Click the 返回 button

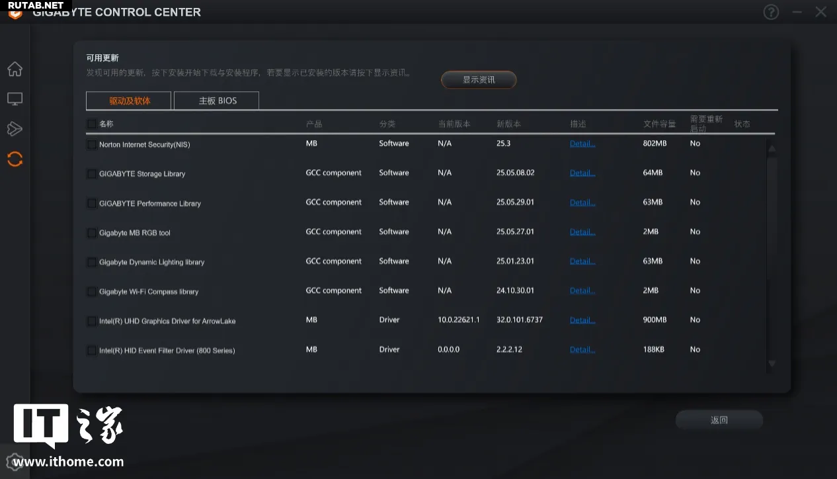pyautogui.click(x=719, y=420)
